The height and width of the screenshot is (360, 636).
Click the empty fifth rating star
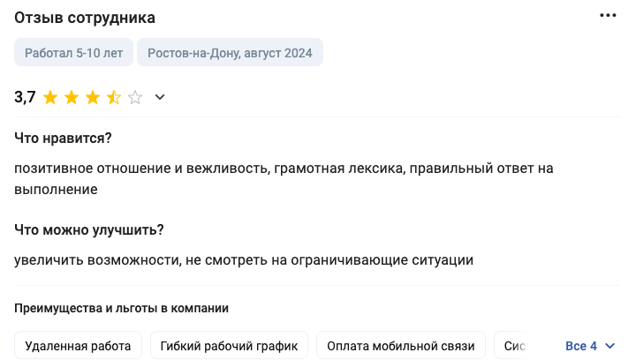[x=135, y=98]
